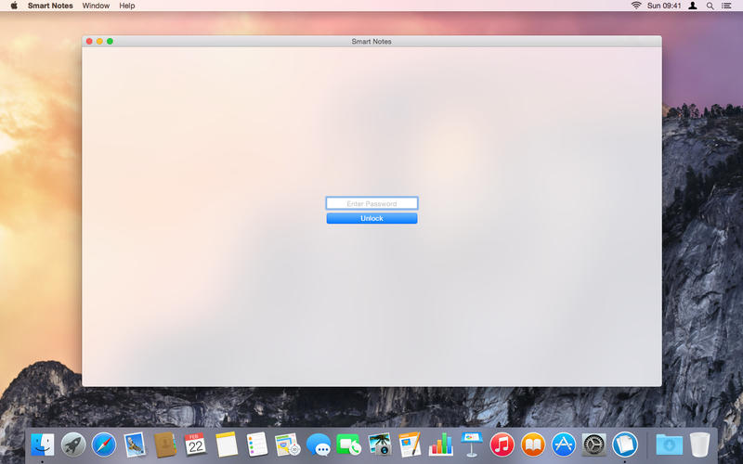Launch Safari from the dock

coord(104,445)
